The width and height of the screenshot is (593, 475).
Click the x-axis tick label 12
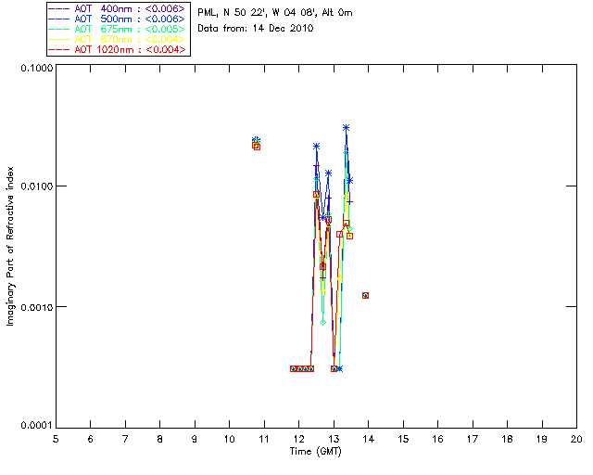click(x=298, y=439)
